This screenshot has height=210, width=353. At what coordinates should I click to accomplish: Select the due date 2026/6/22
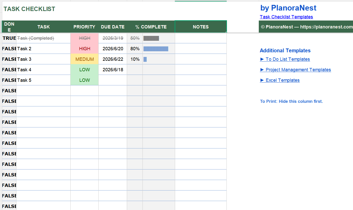[113, 59]
